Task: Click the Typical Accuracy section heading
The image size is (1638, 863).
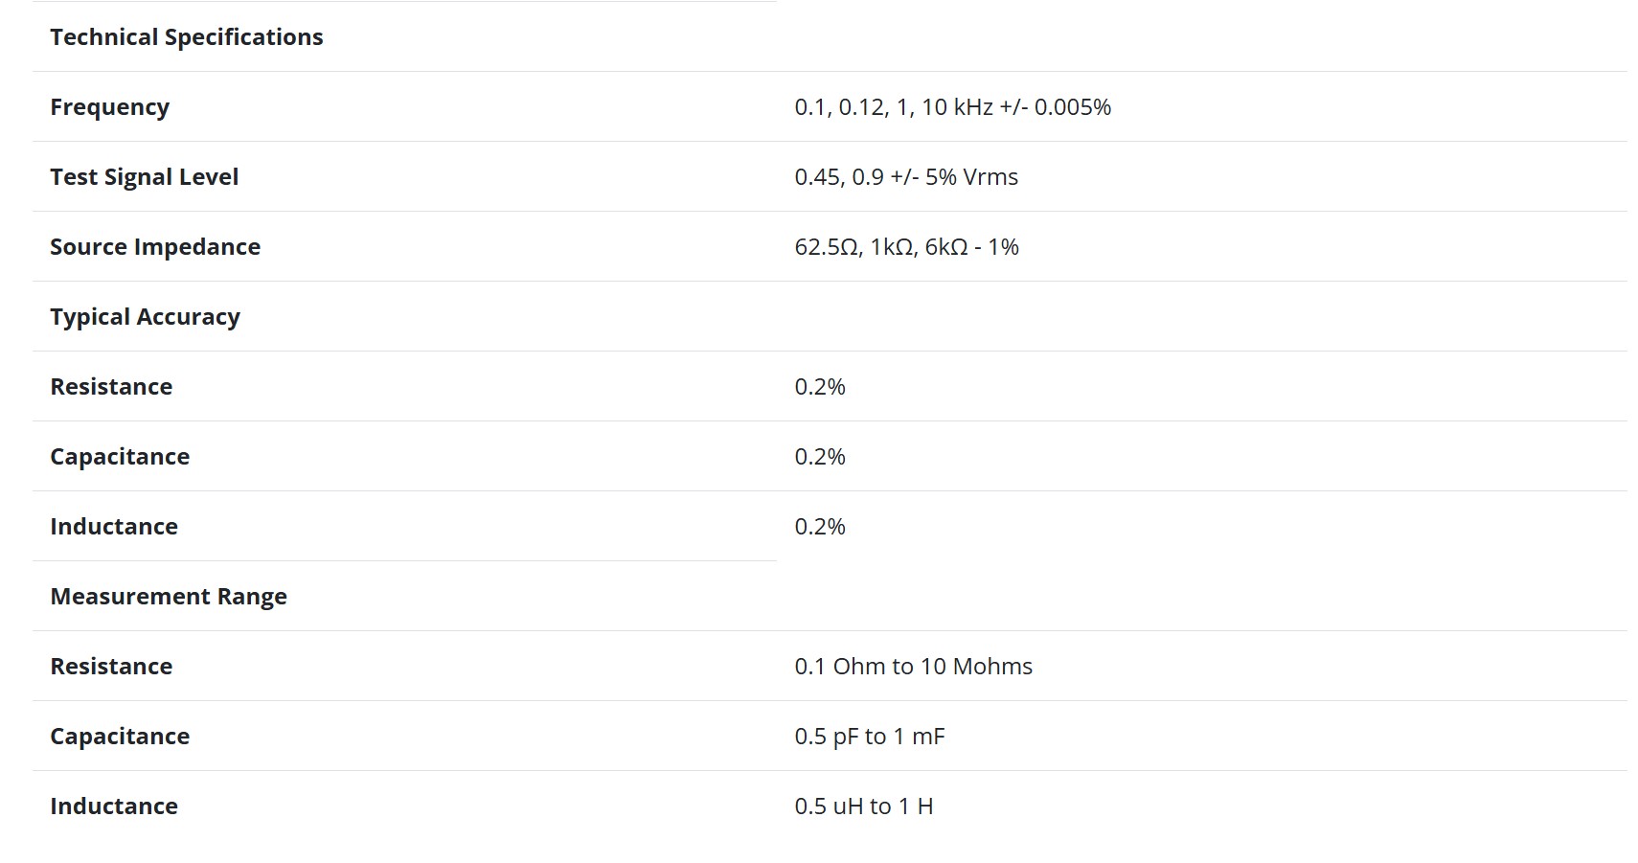Action: pyautogui.click(x=146, y=317)
